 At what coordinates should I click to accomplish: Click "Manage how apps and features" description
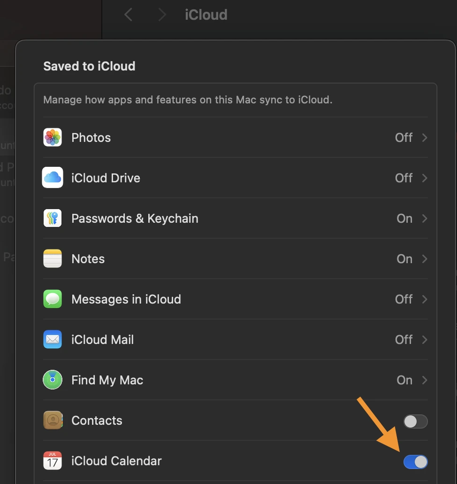pos(188,100)
